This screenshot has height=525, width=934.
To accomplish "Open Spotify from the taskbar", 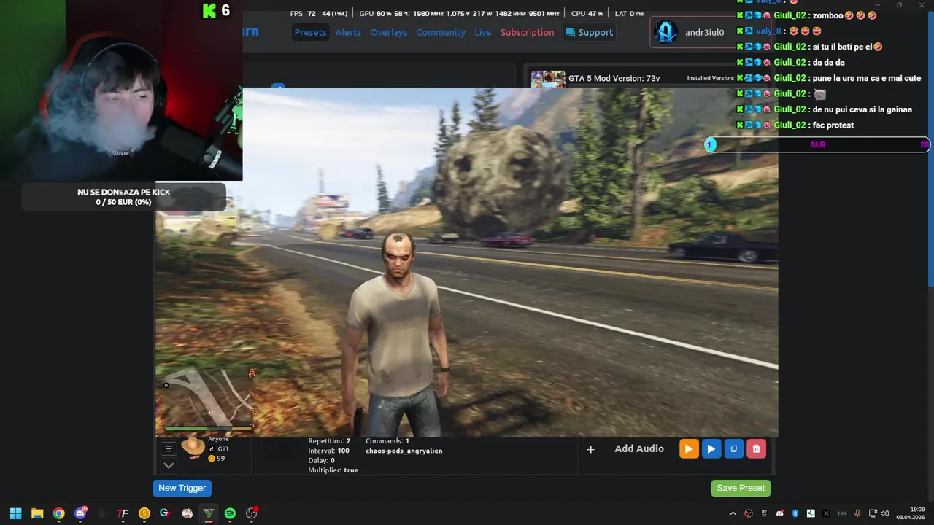I will click(230, 513).
